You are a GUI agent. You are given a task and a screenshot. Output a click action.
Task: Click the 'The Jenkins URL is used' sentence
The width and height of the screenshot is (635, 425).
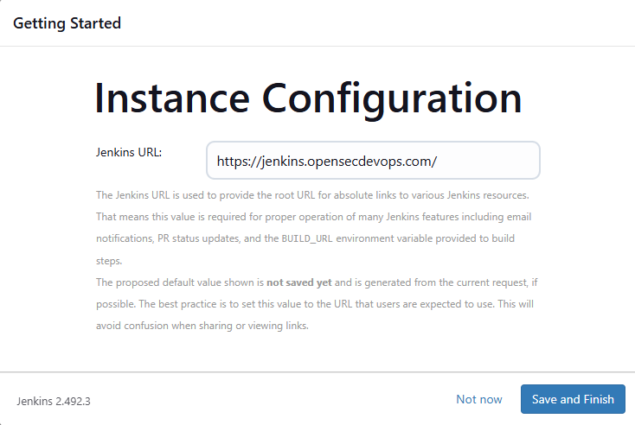pos(312,195)
